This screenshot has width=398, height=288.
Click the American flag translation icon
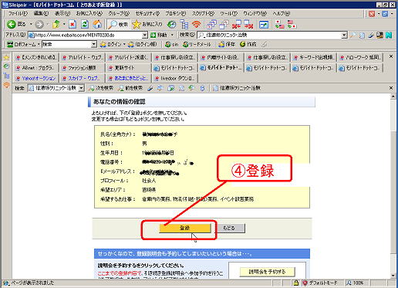coord(292,25)
